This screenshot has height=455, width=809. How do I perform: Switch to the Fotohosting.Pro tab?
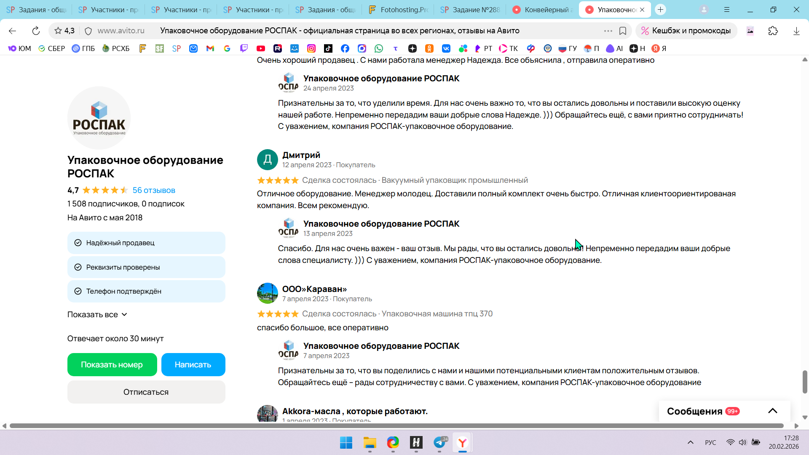pyautogui.click(x=398, y=10)
